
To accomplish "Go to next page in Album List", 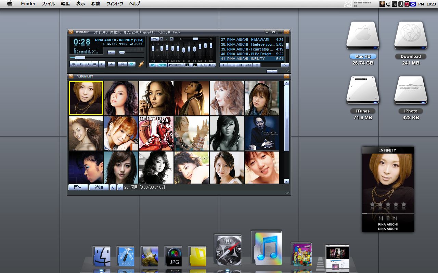I will (120, 187).
